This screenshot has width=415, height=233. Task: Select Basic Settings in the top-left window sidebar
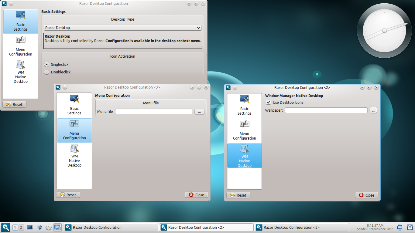21,21
